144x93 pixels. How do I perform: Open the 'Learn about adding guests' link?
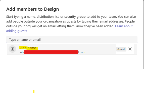click(x=124, y=26)
